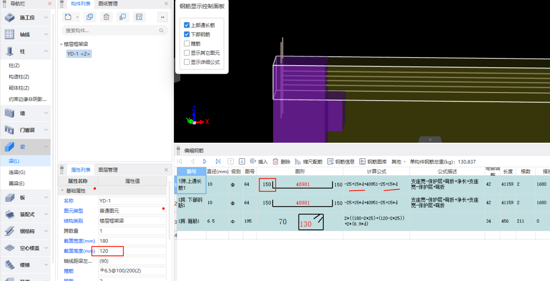Go to the next rebar record
This screenshot has height=281, width=550.
(x=205, y=161)
